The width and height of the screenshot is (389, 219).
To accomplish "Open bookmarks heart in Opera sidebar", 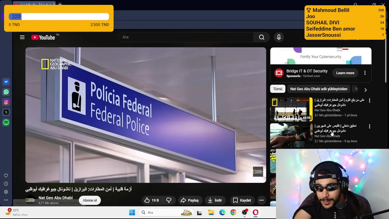I will coord(6,176).
